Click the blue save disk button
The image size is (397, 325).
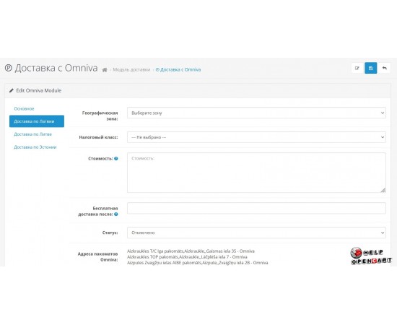click(x=371, y=68)
